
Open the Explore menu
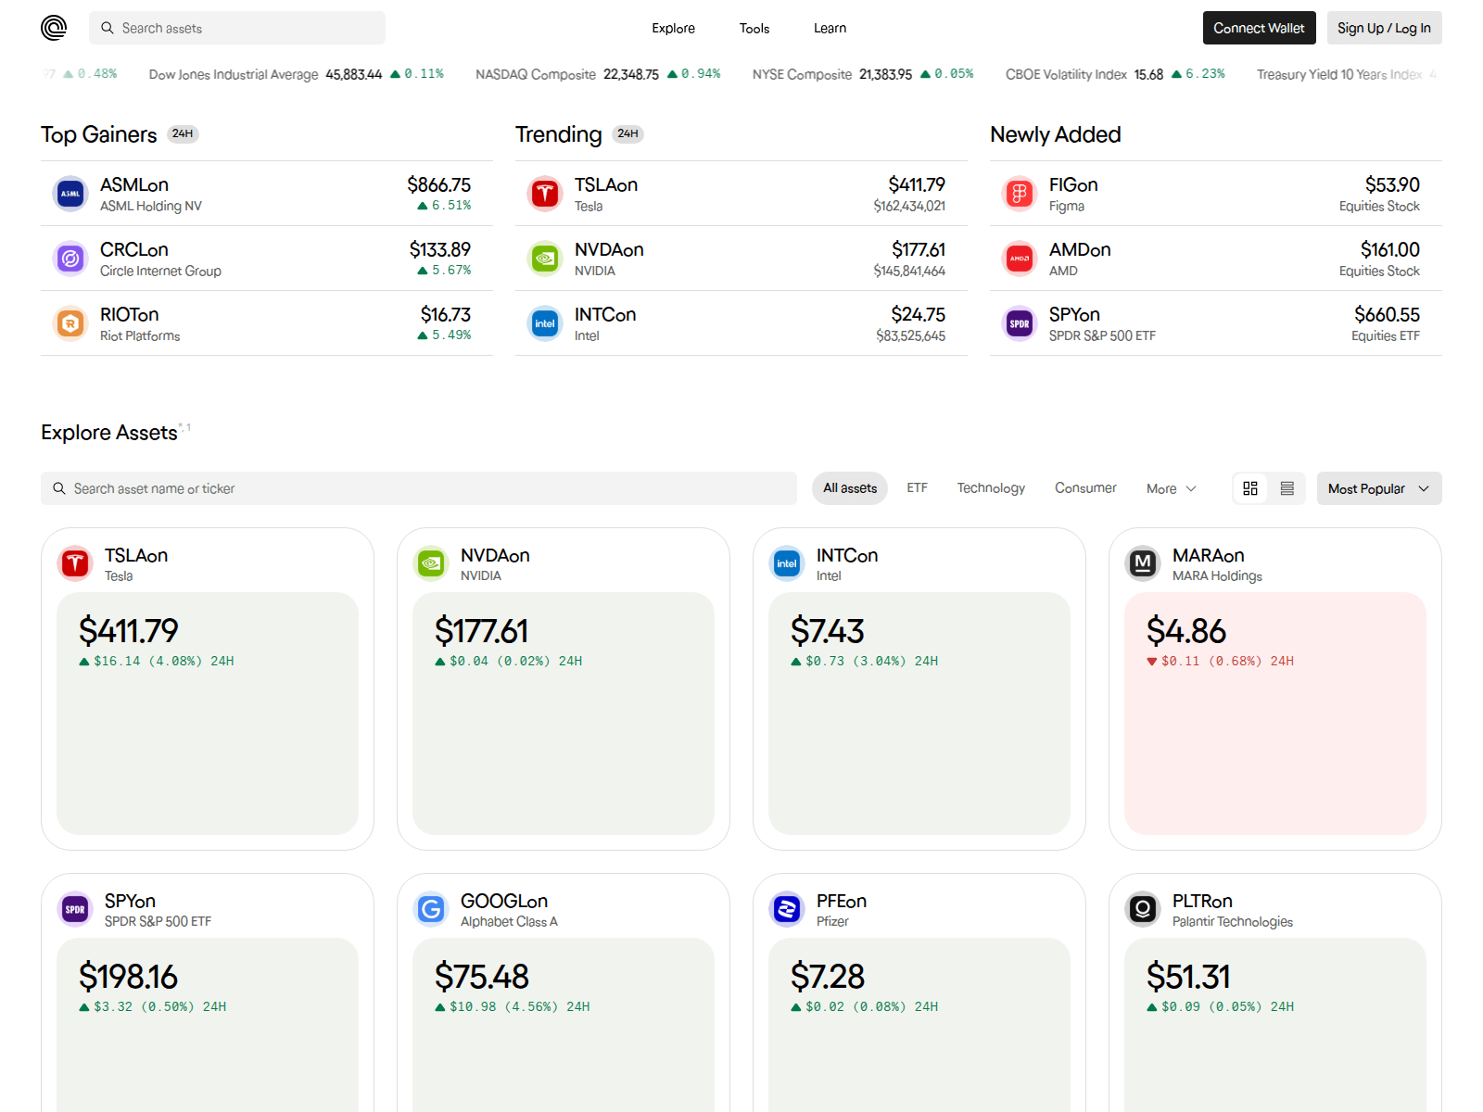pyautogui.click(x=673, y=28)
